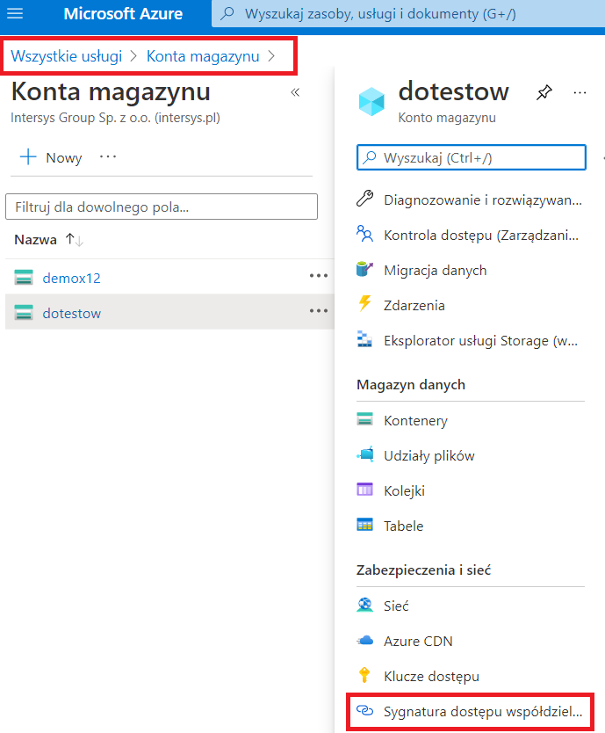Viewport: 605px width, 733px height.
Task: Open Diagnozowanie i rozwiązywanie menu item
Action: (x=483, y=200)
